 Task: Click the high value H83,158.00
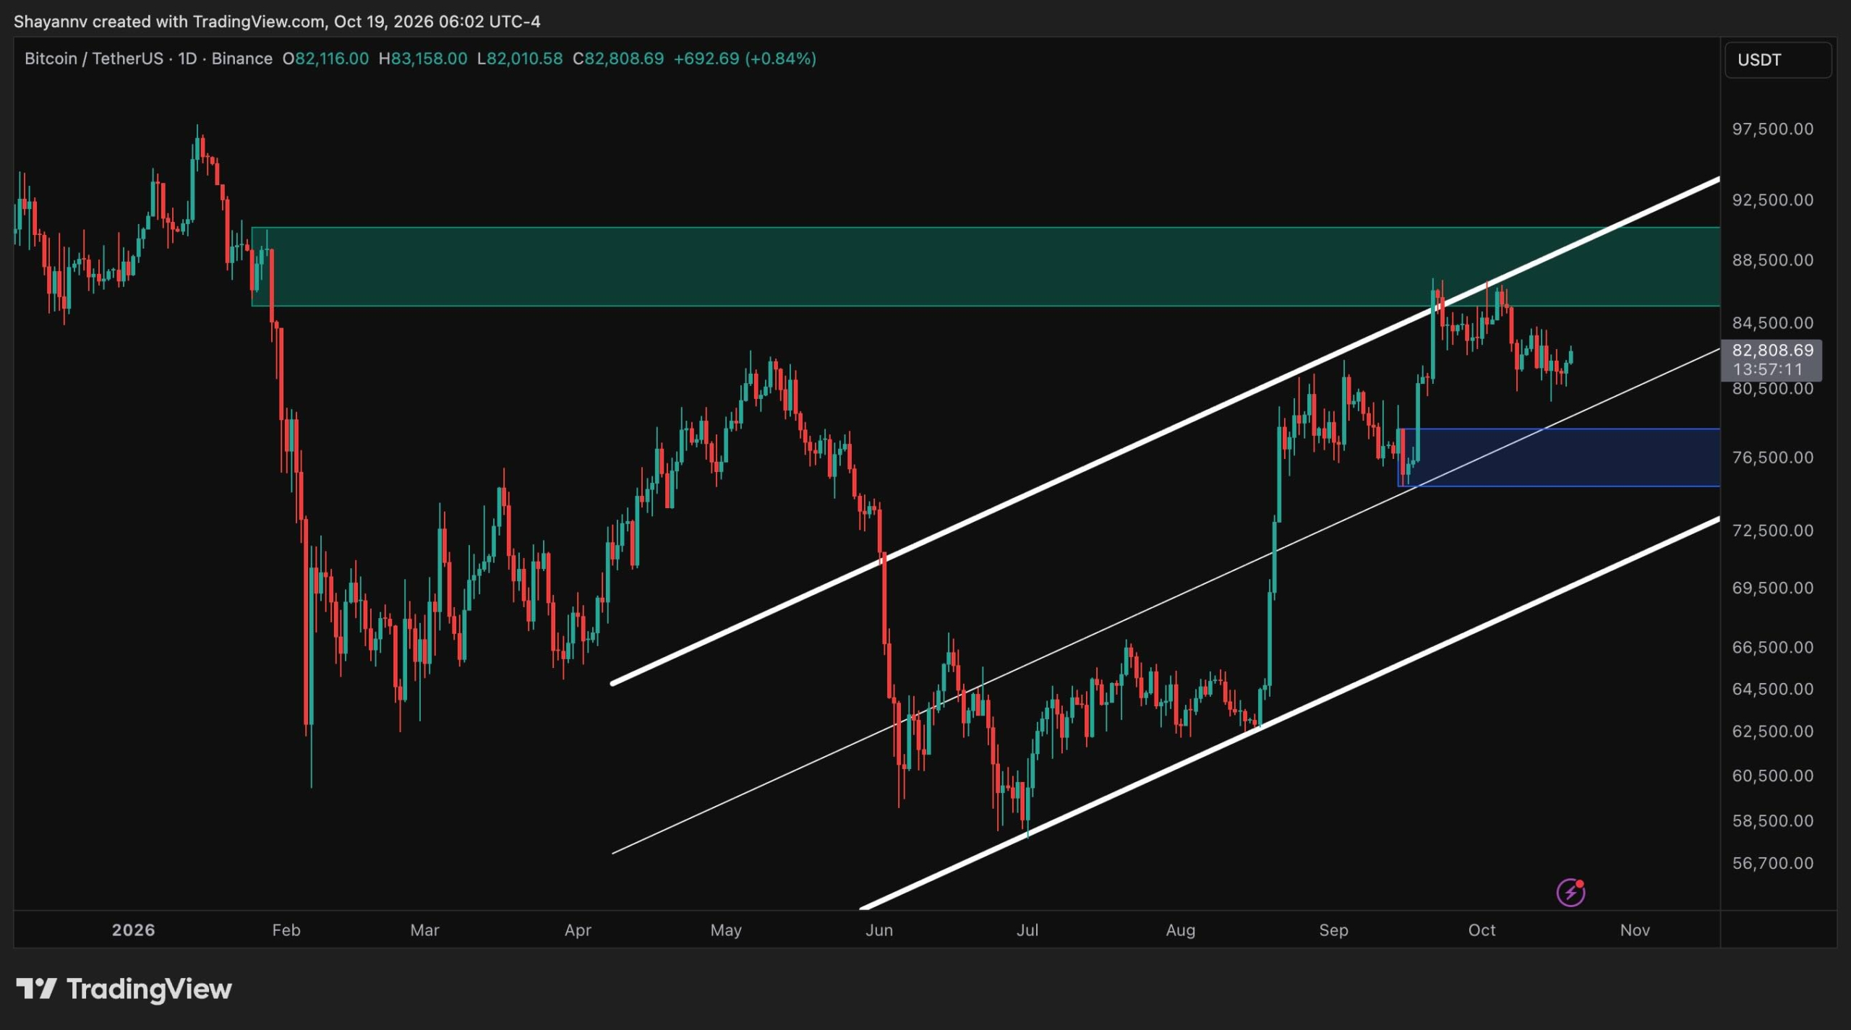click(x=423, y=59)
